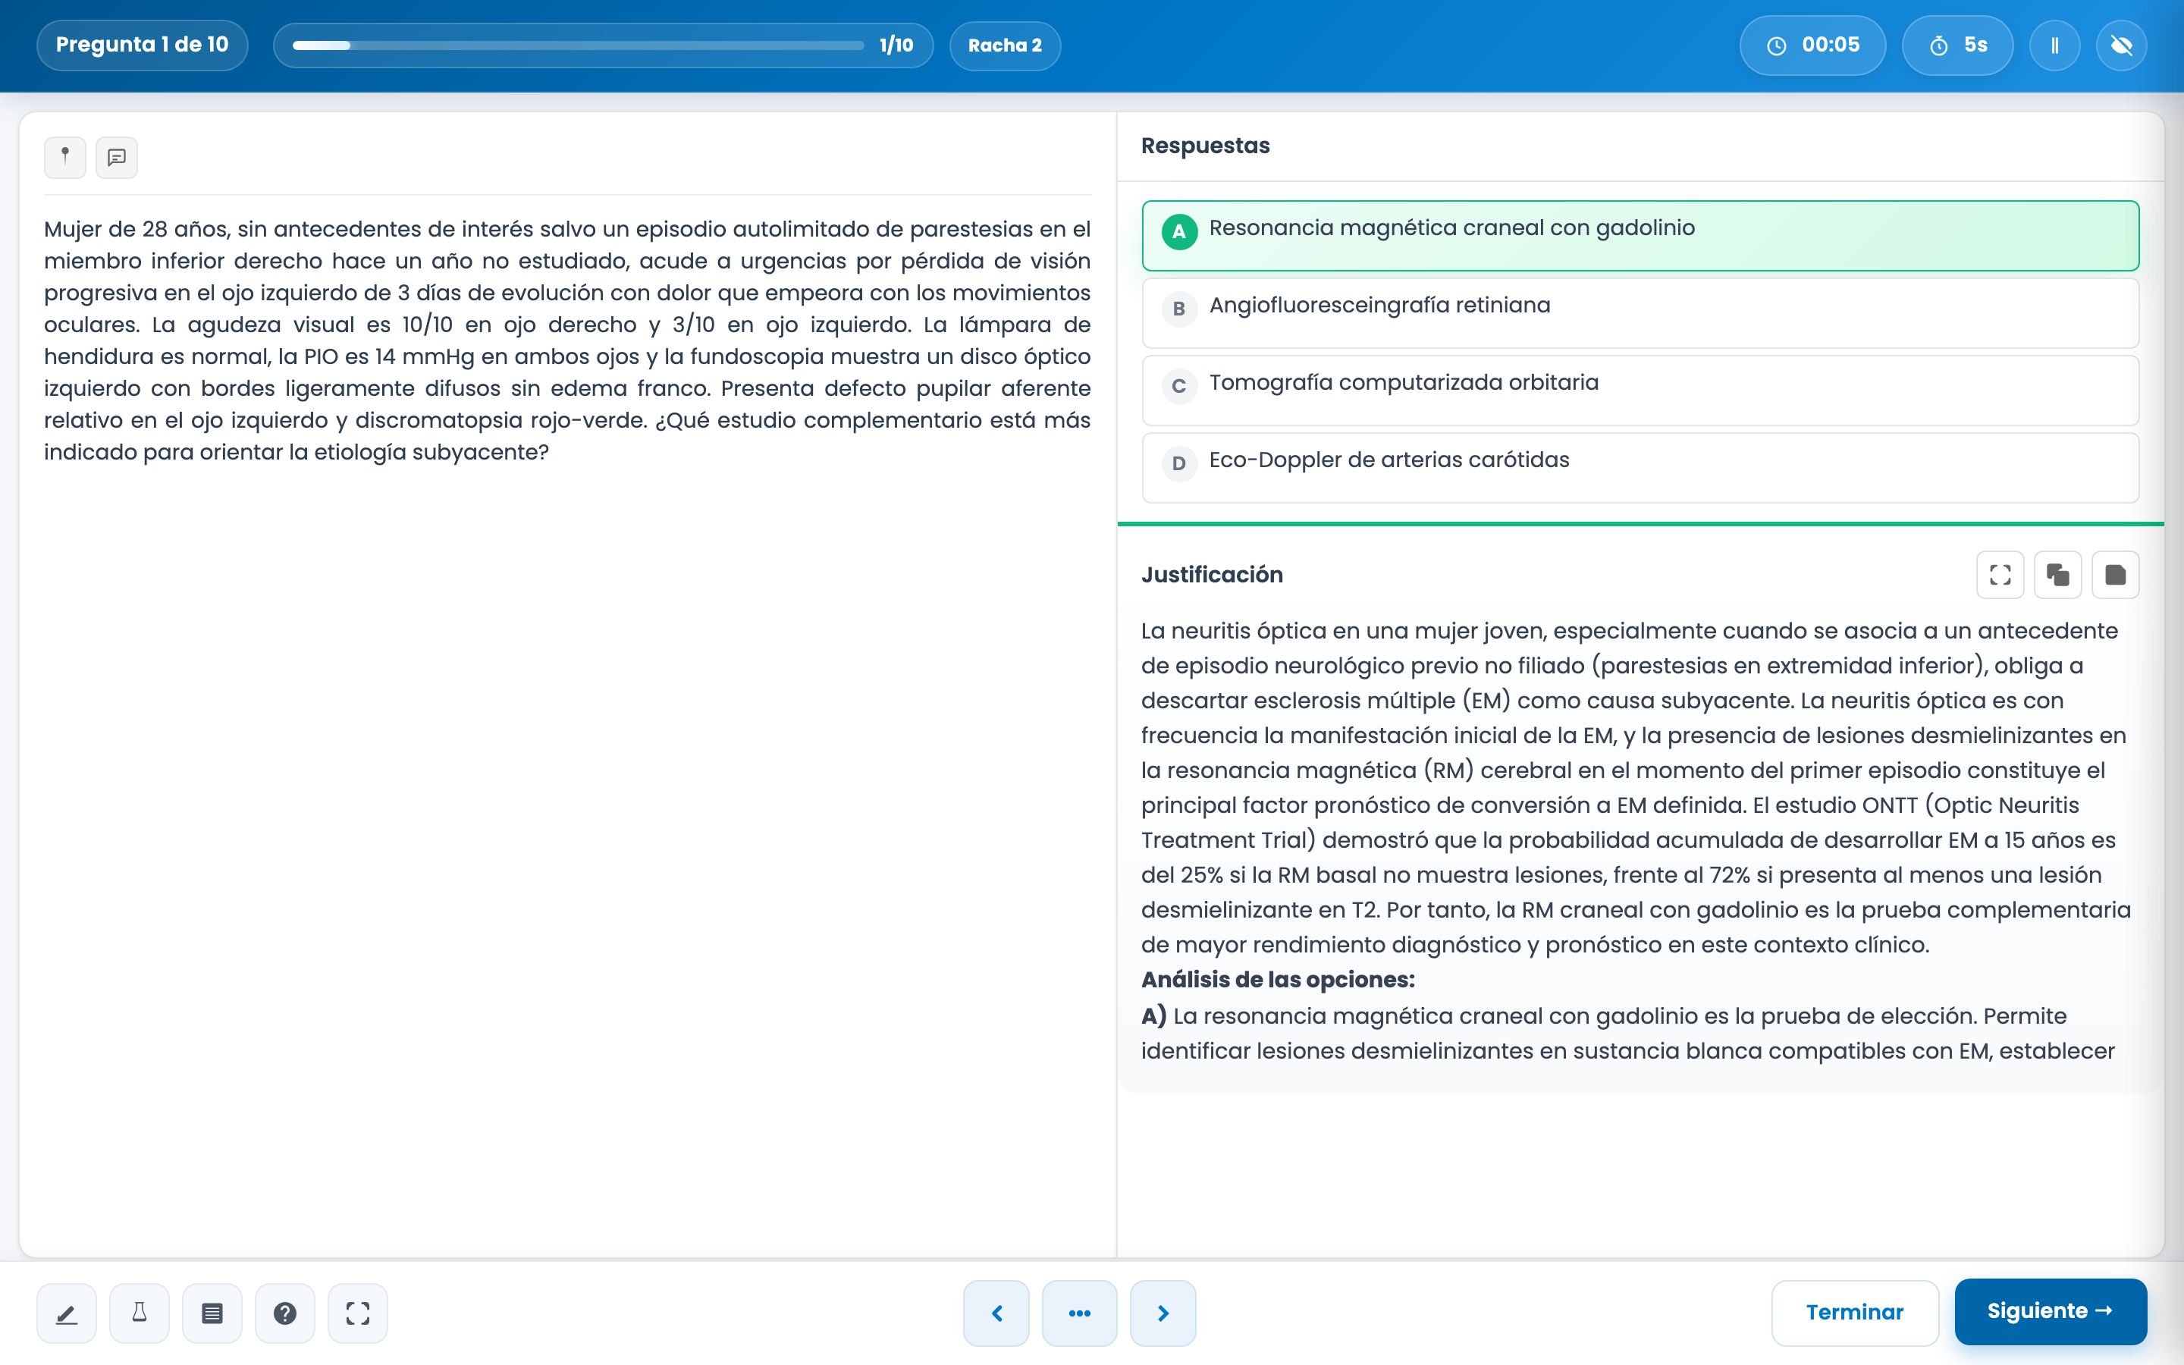Viewport: 2184px width, 1365px height.
Task: Toggle the hide-visibility eye icon
Action: point(2122,45)
